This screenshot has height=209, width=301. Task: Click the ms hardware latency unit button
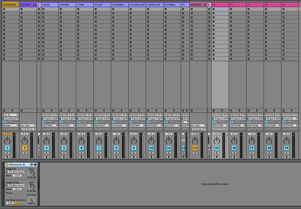click(17, 203)
